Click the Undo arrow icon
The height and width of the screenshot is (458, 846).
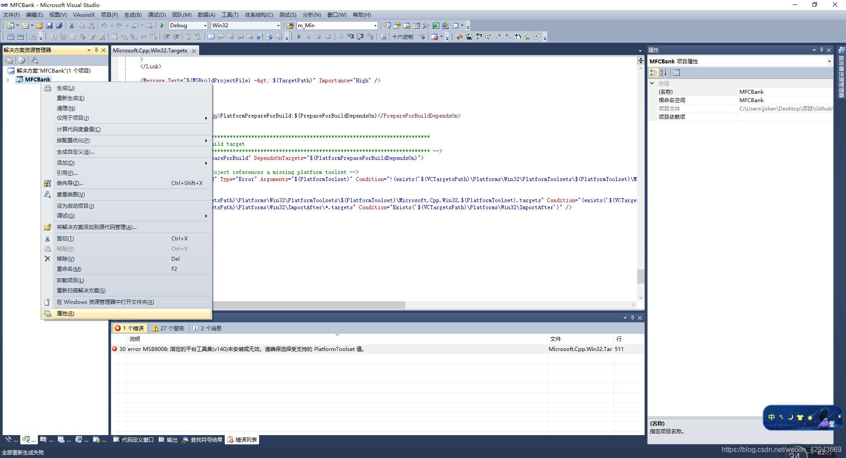tap(104, 26)
